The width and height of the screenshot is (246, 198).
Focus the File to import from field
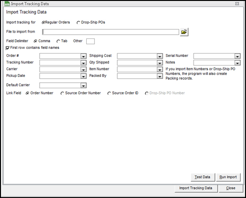pyautogui.click(x=111, y=32)
